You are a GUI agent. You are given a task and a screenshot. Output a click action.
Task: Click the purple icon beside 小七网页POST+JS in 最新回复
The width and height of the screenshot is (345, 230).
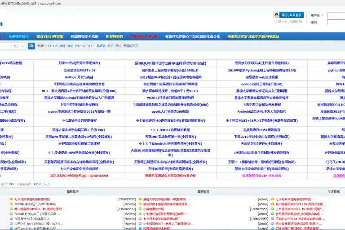point(140,224)
